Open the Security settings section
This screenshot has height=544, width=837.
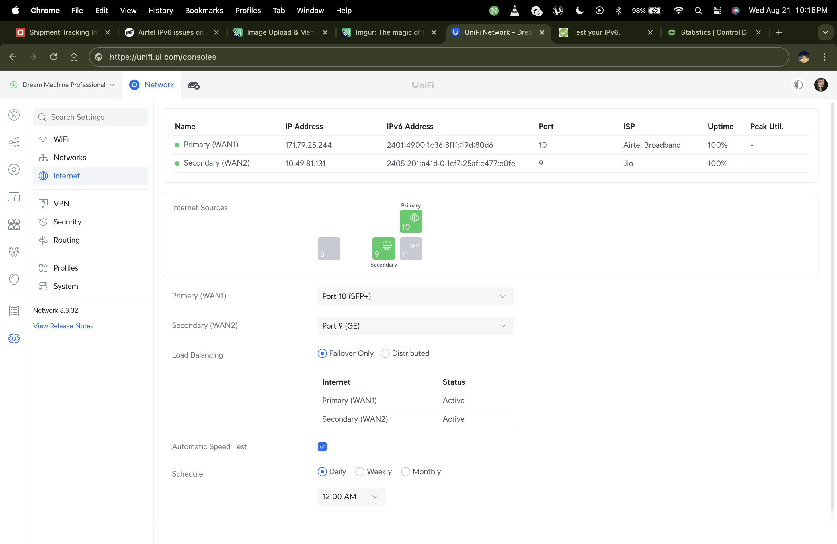[67, 222]
